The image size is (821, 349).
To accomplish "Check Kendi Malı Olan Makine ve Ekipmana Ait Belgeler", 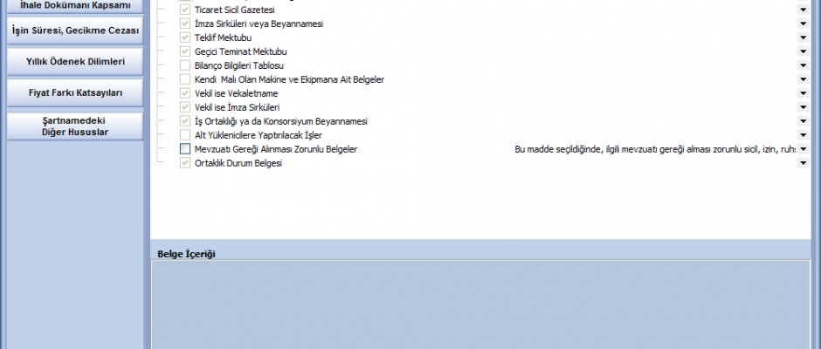I will point(185,79).
